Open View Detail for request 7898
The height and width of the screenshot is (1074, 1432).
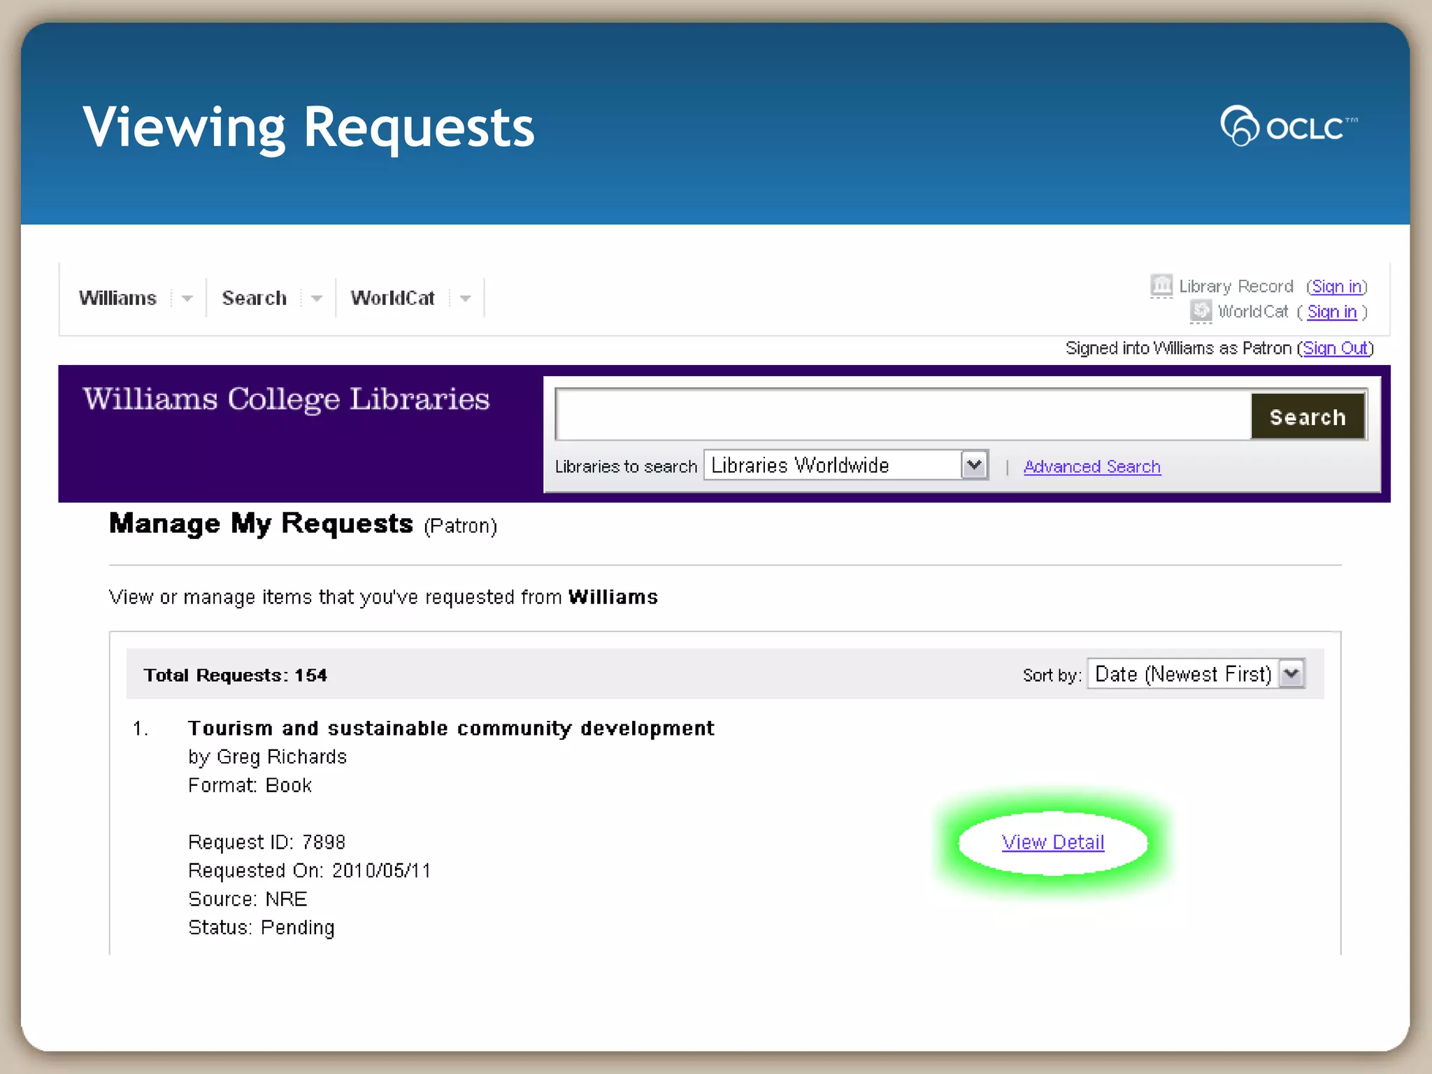(1052, 842)
